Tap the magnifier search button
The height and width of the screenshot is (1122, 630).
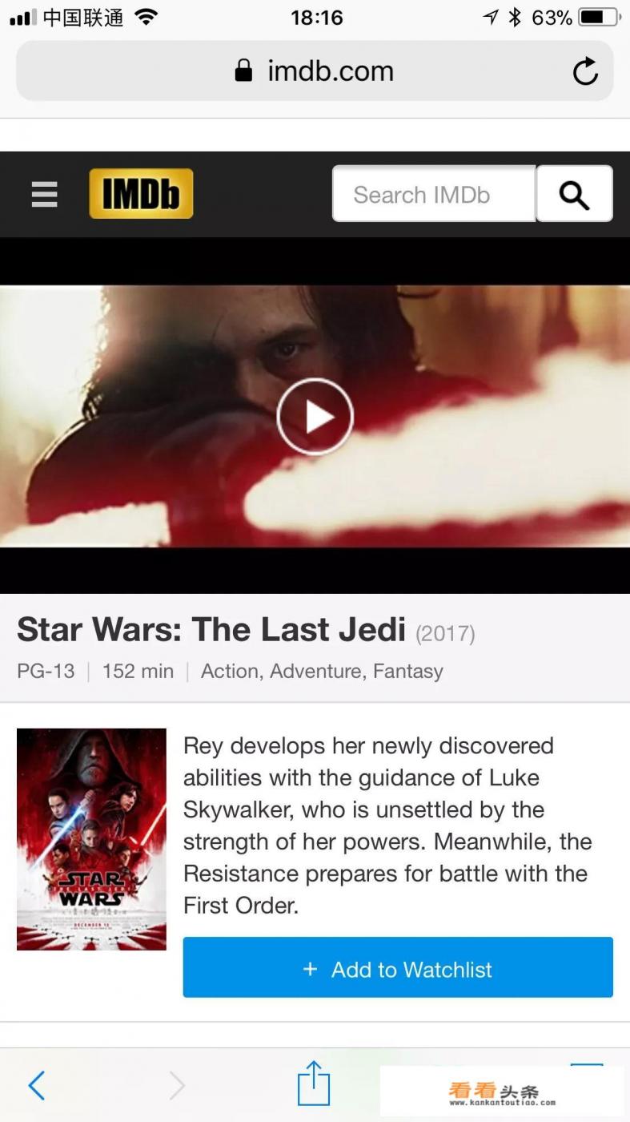(574, 194)
